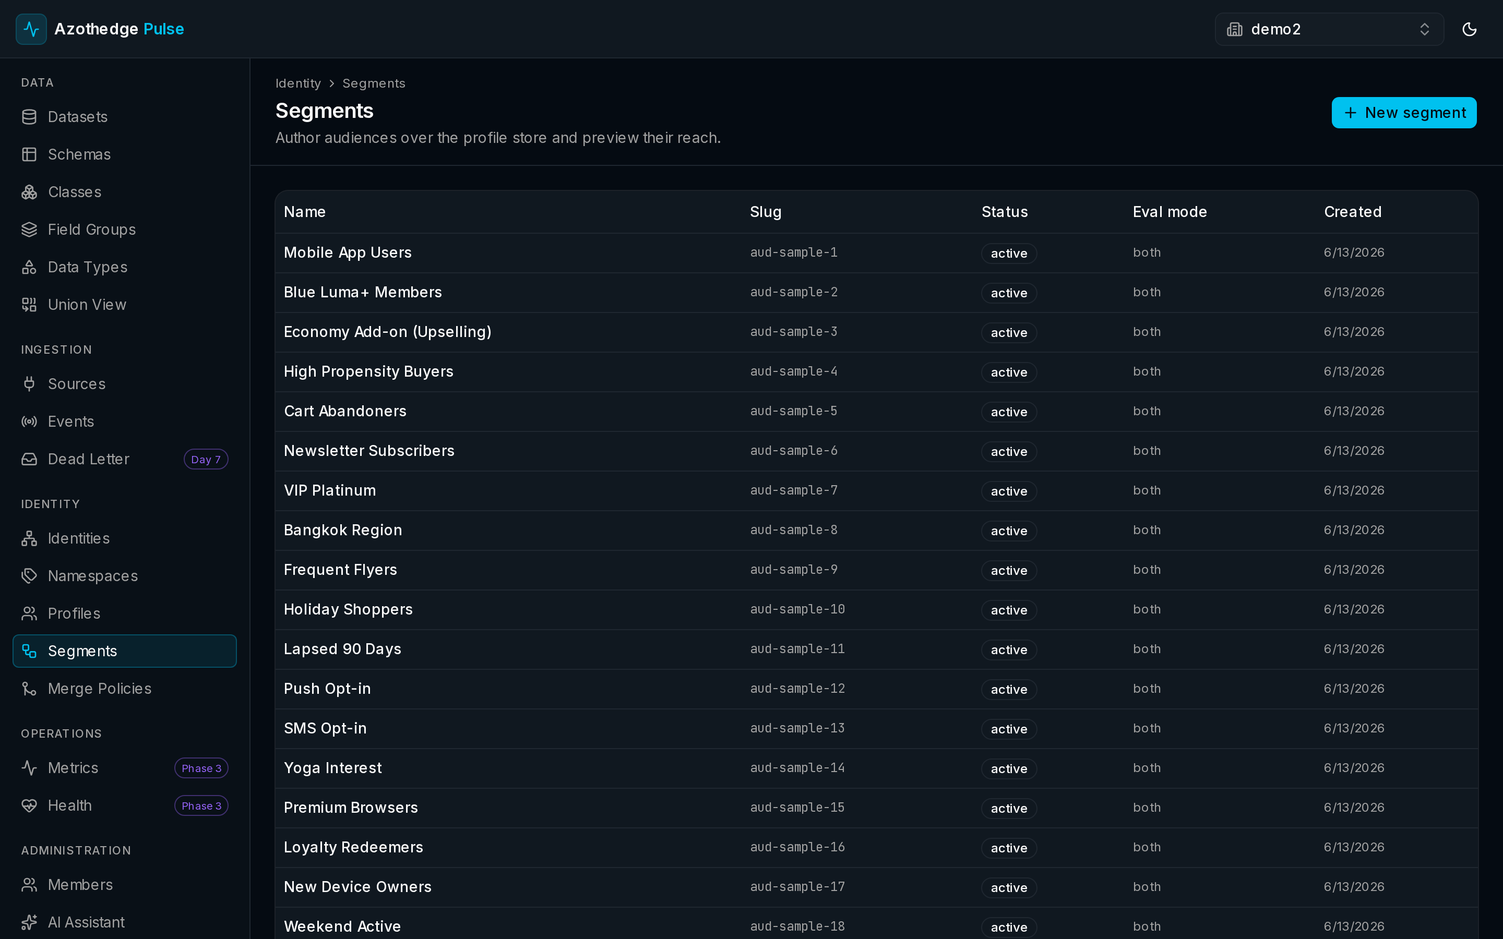Open the Blue Luma+ Members segment
This screenshot has width=1503, height=939.
click(363, 293)
